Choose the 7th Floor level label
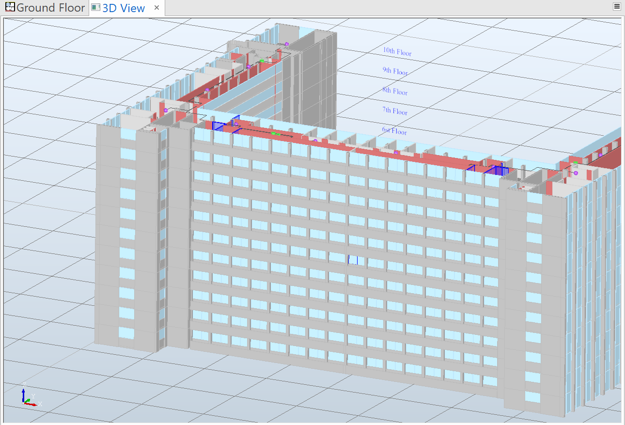The width and height of the screenshot is (625, 425). (394, 111)
